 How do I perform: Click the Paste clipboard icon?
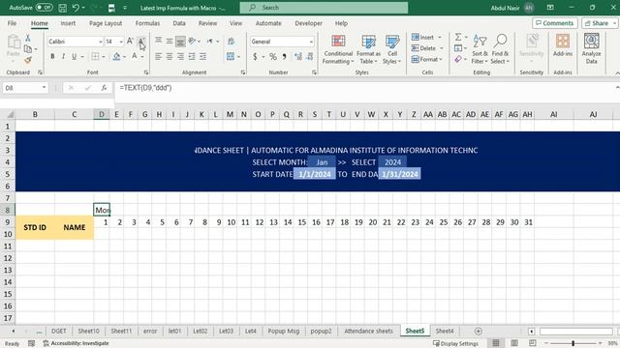click(x=14, y=42)
